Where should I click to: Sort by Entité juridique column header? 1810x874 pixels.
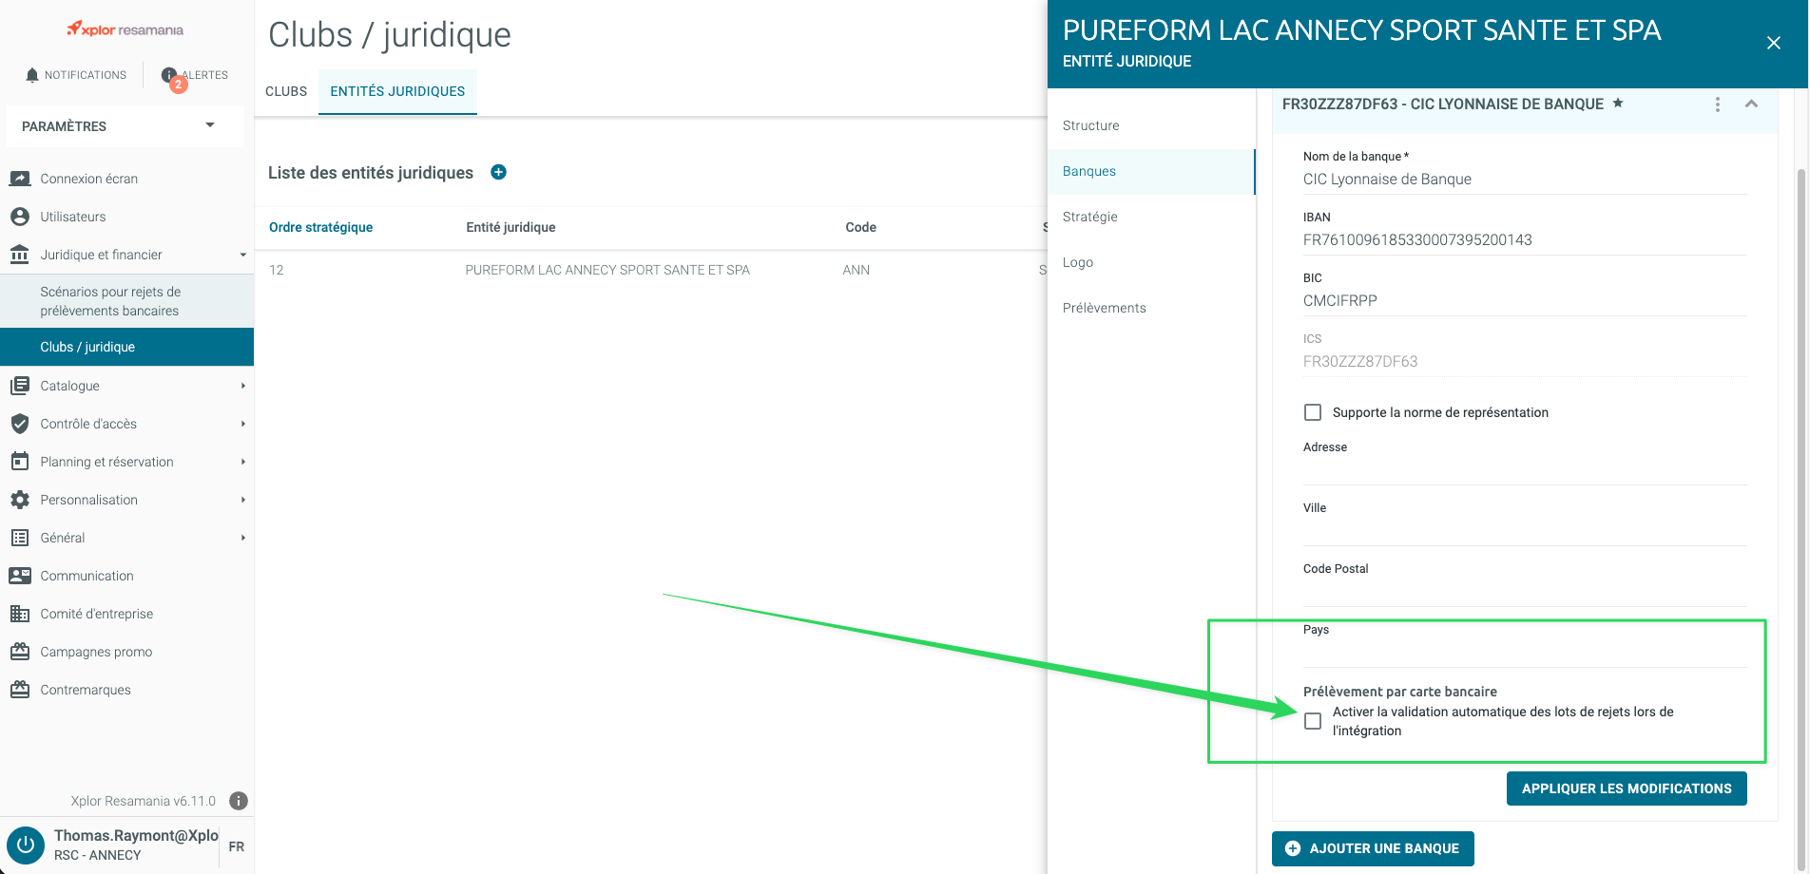click(510, 227)
